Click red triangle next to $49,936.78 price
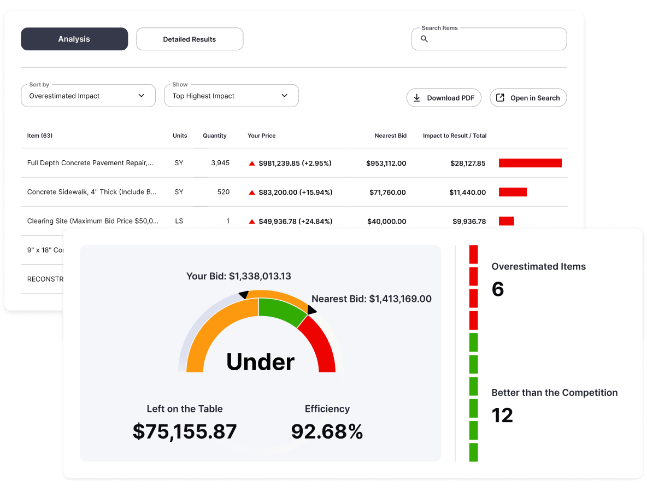The width and height of the screenshot is (647, 490). tap(252, 221)
